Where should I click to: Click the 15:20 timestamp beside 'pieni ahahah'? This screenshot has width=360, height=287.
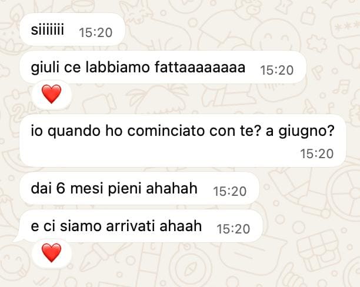(x=230, y=191)
